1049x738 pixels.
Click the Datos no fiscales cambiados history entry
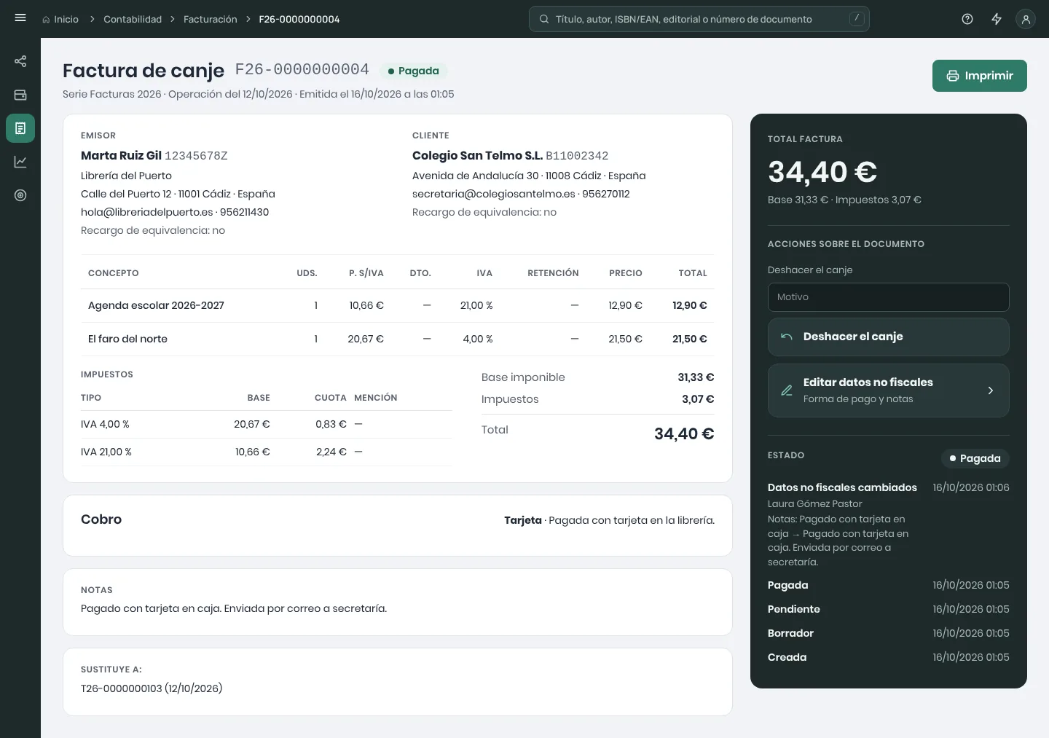(x=889, y=524)
